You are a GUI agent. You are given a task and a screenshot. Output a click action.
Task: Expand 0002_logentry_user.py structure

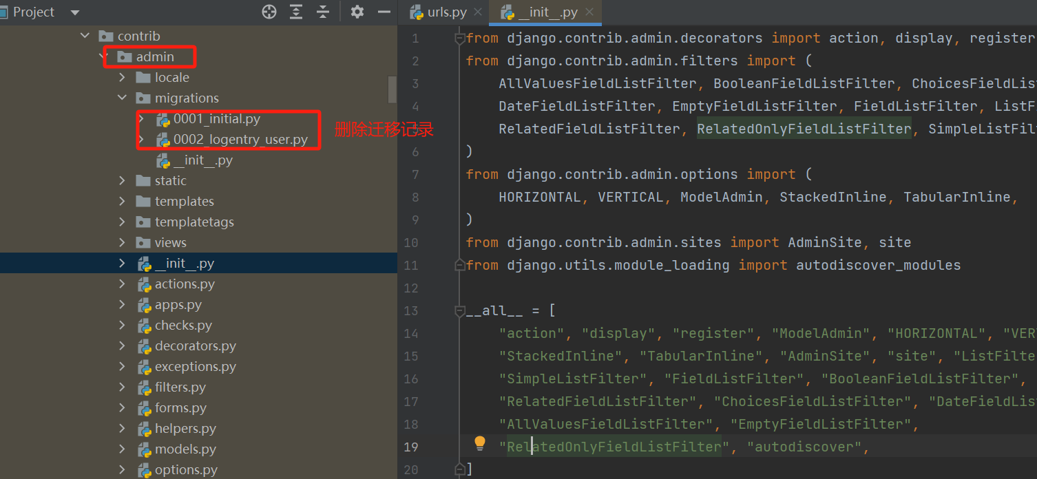(141, 139)
